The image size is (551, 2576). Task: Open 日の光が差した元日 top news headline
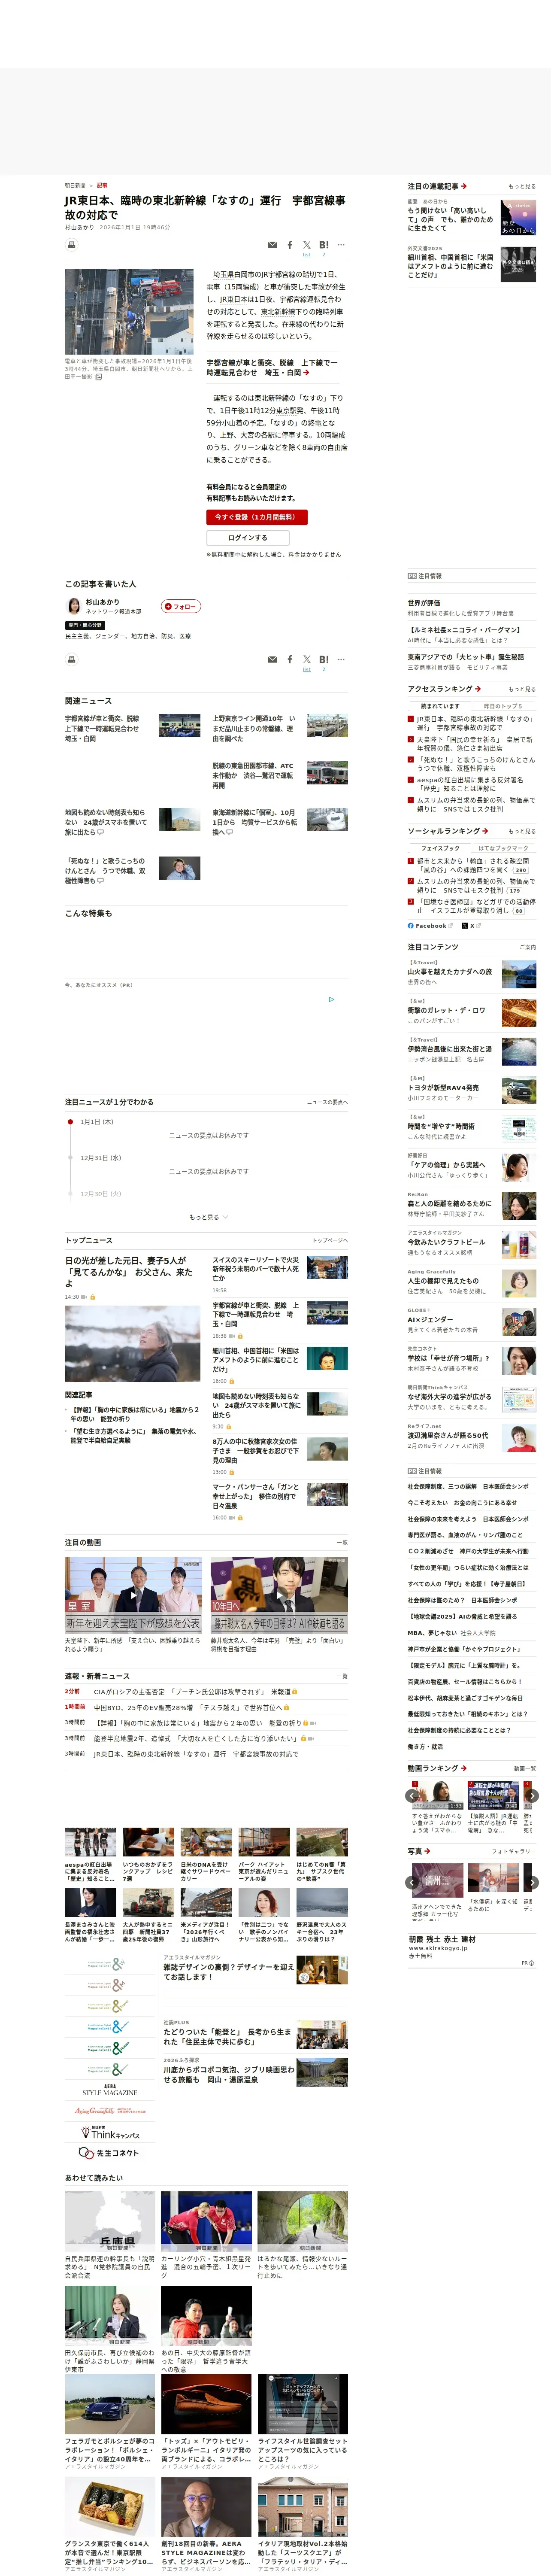[x=129, y=1272]
